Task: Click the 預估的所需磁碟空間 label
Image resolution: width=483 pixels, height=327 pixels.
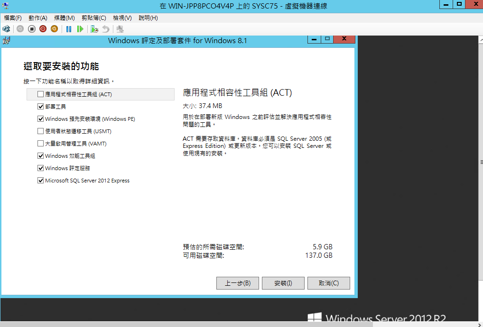Action: coord(213,247)
